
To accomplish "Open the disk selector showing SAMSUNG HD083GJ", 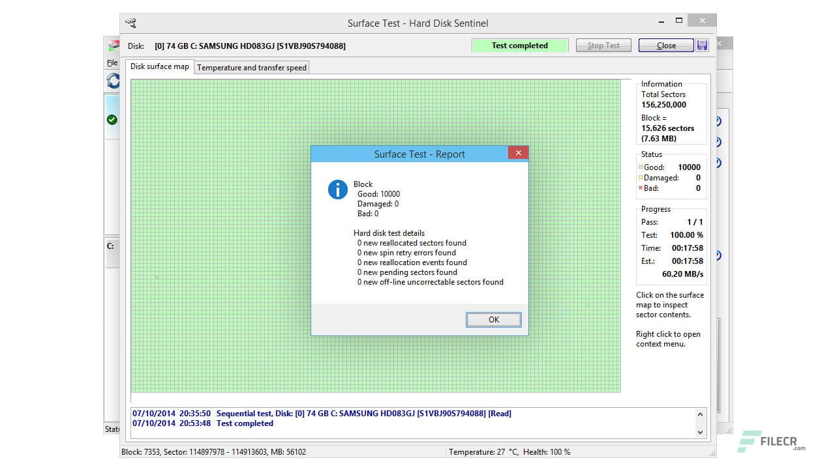I will (250, 46).
